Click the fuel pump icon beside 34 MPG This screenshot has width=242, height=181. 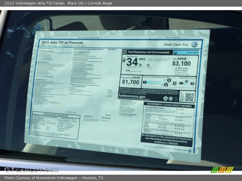click(124, 60)
